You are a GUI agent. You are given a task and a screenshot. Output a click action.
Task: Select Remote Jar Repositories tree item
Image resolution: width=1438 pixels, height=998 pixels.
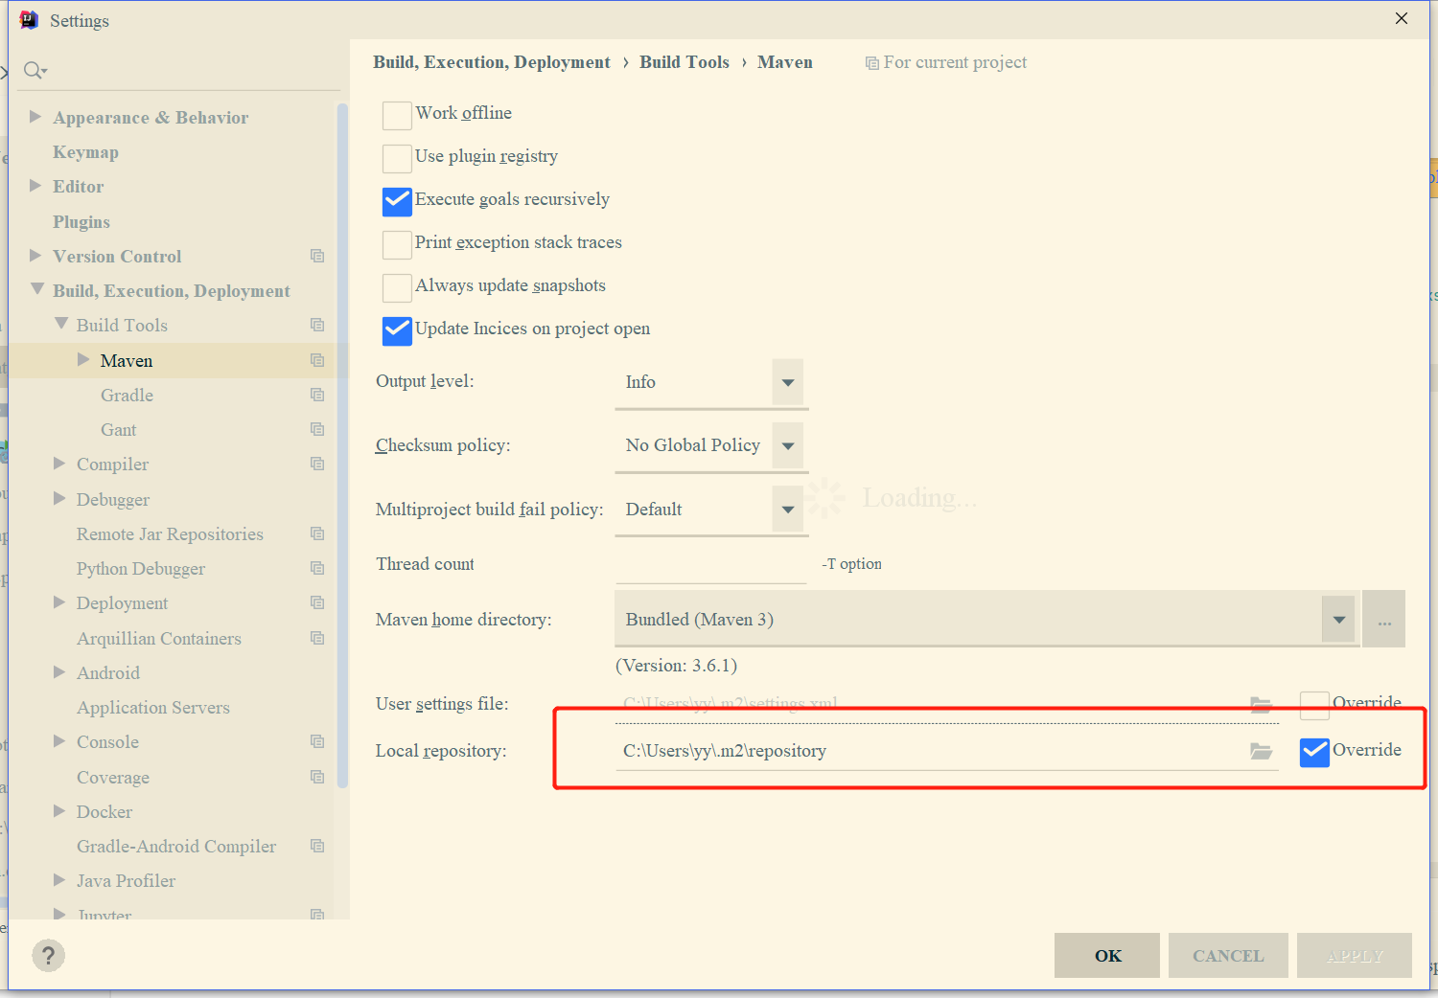pyautogui.click(x=170, y=534)
